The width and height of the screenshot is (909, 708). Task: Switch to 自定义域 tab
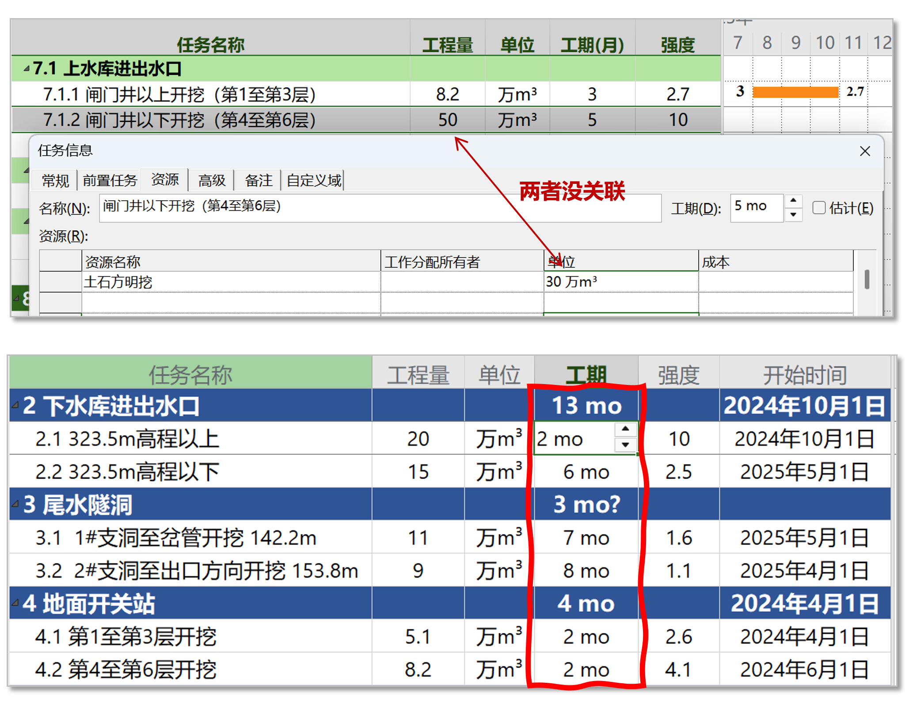pyautogui.click(x=313, y=180)
